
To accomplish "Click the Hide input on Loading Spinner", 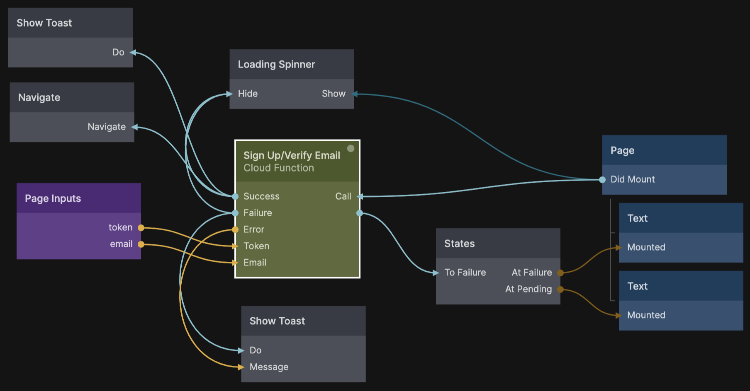I will click(x=248, y=94).
